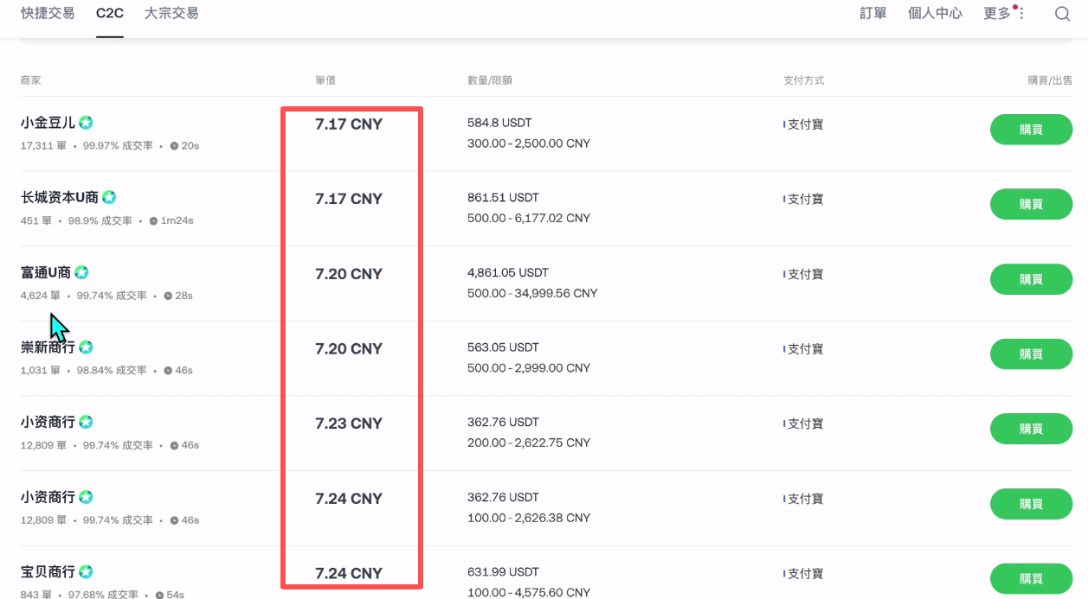Viewport: 1088px width, 599px height.
Task: Click verified badge beside 宝贝商行
Action: point(86,572)
